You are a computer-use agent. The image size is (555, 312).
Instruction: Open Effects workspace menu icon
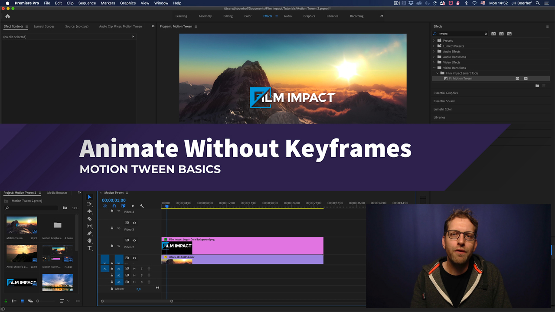point(277,16)
